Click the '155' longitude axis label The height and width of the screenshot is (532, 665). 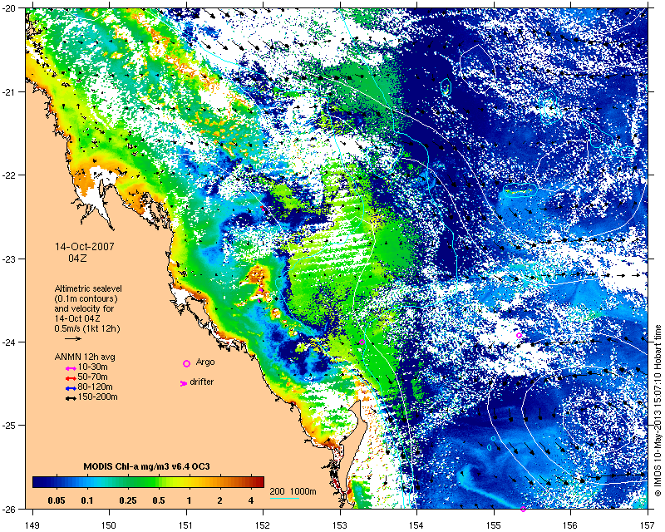click(494, 525)
